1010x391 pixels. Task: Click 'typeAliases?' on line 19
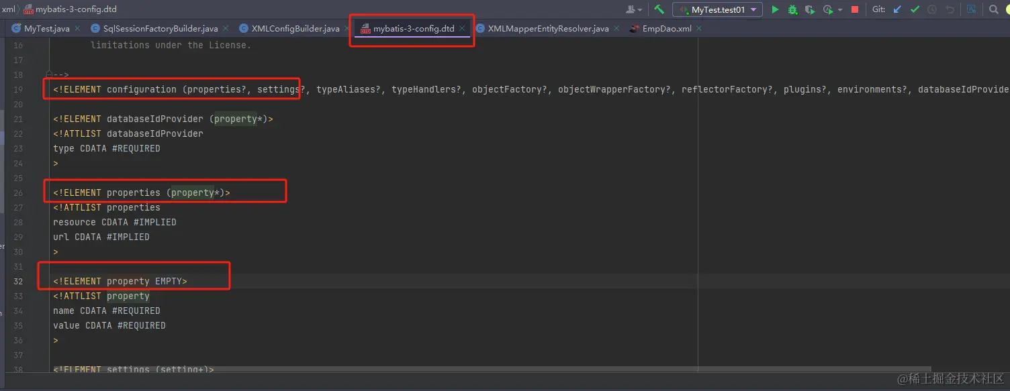[x=349, y=89]
